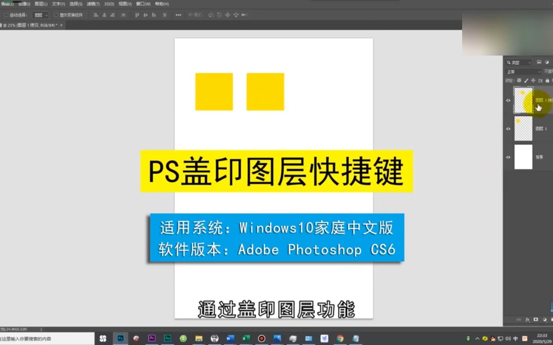
Task: Select the 图层 1 拷贝 layer thumbnail
Action: (x=523, y=100)
